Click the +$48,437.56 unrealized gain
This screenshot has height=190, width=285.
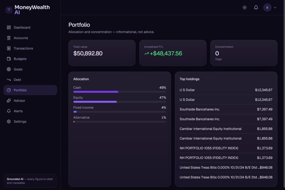point(166,53)
